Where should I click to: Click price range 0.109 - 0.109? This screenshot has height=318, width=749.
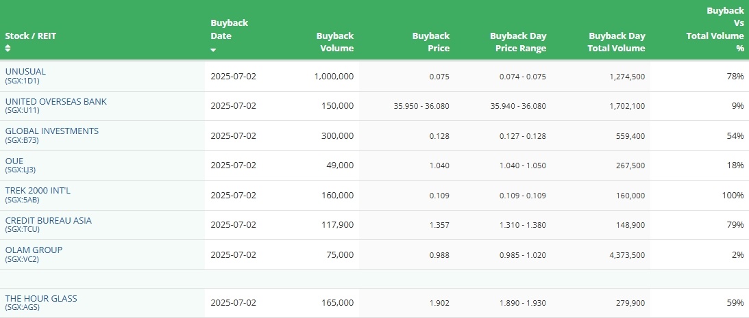pyautogui.click(x=523, y=196)
